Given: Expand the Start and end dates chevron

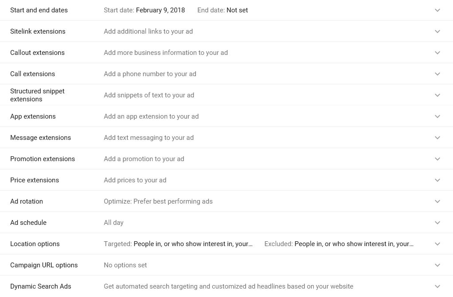Looking at the screenshot, I should tap(437, 10).
